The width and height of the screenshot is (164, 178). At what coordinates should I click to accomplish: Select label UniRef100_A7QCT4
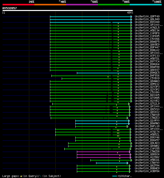click(x=147, y=132)
